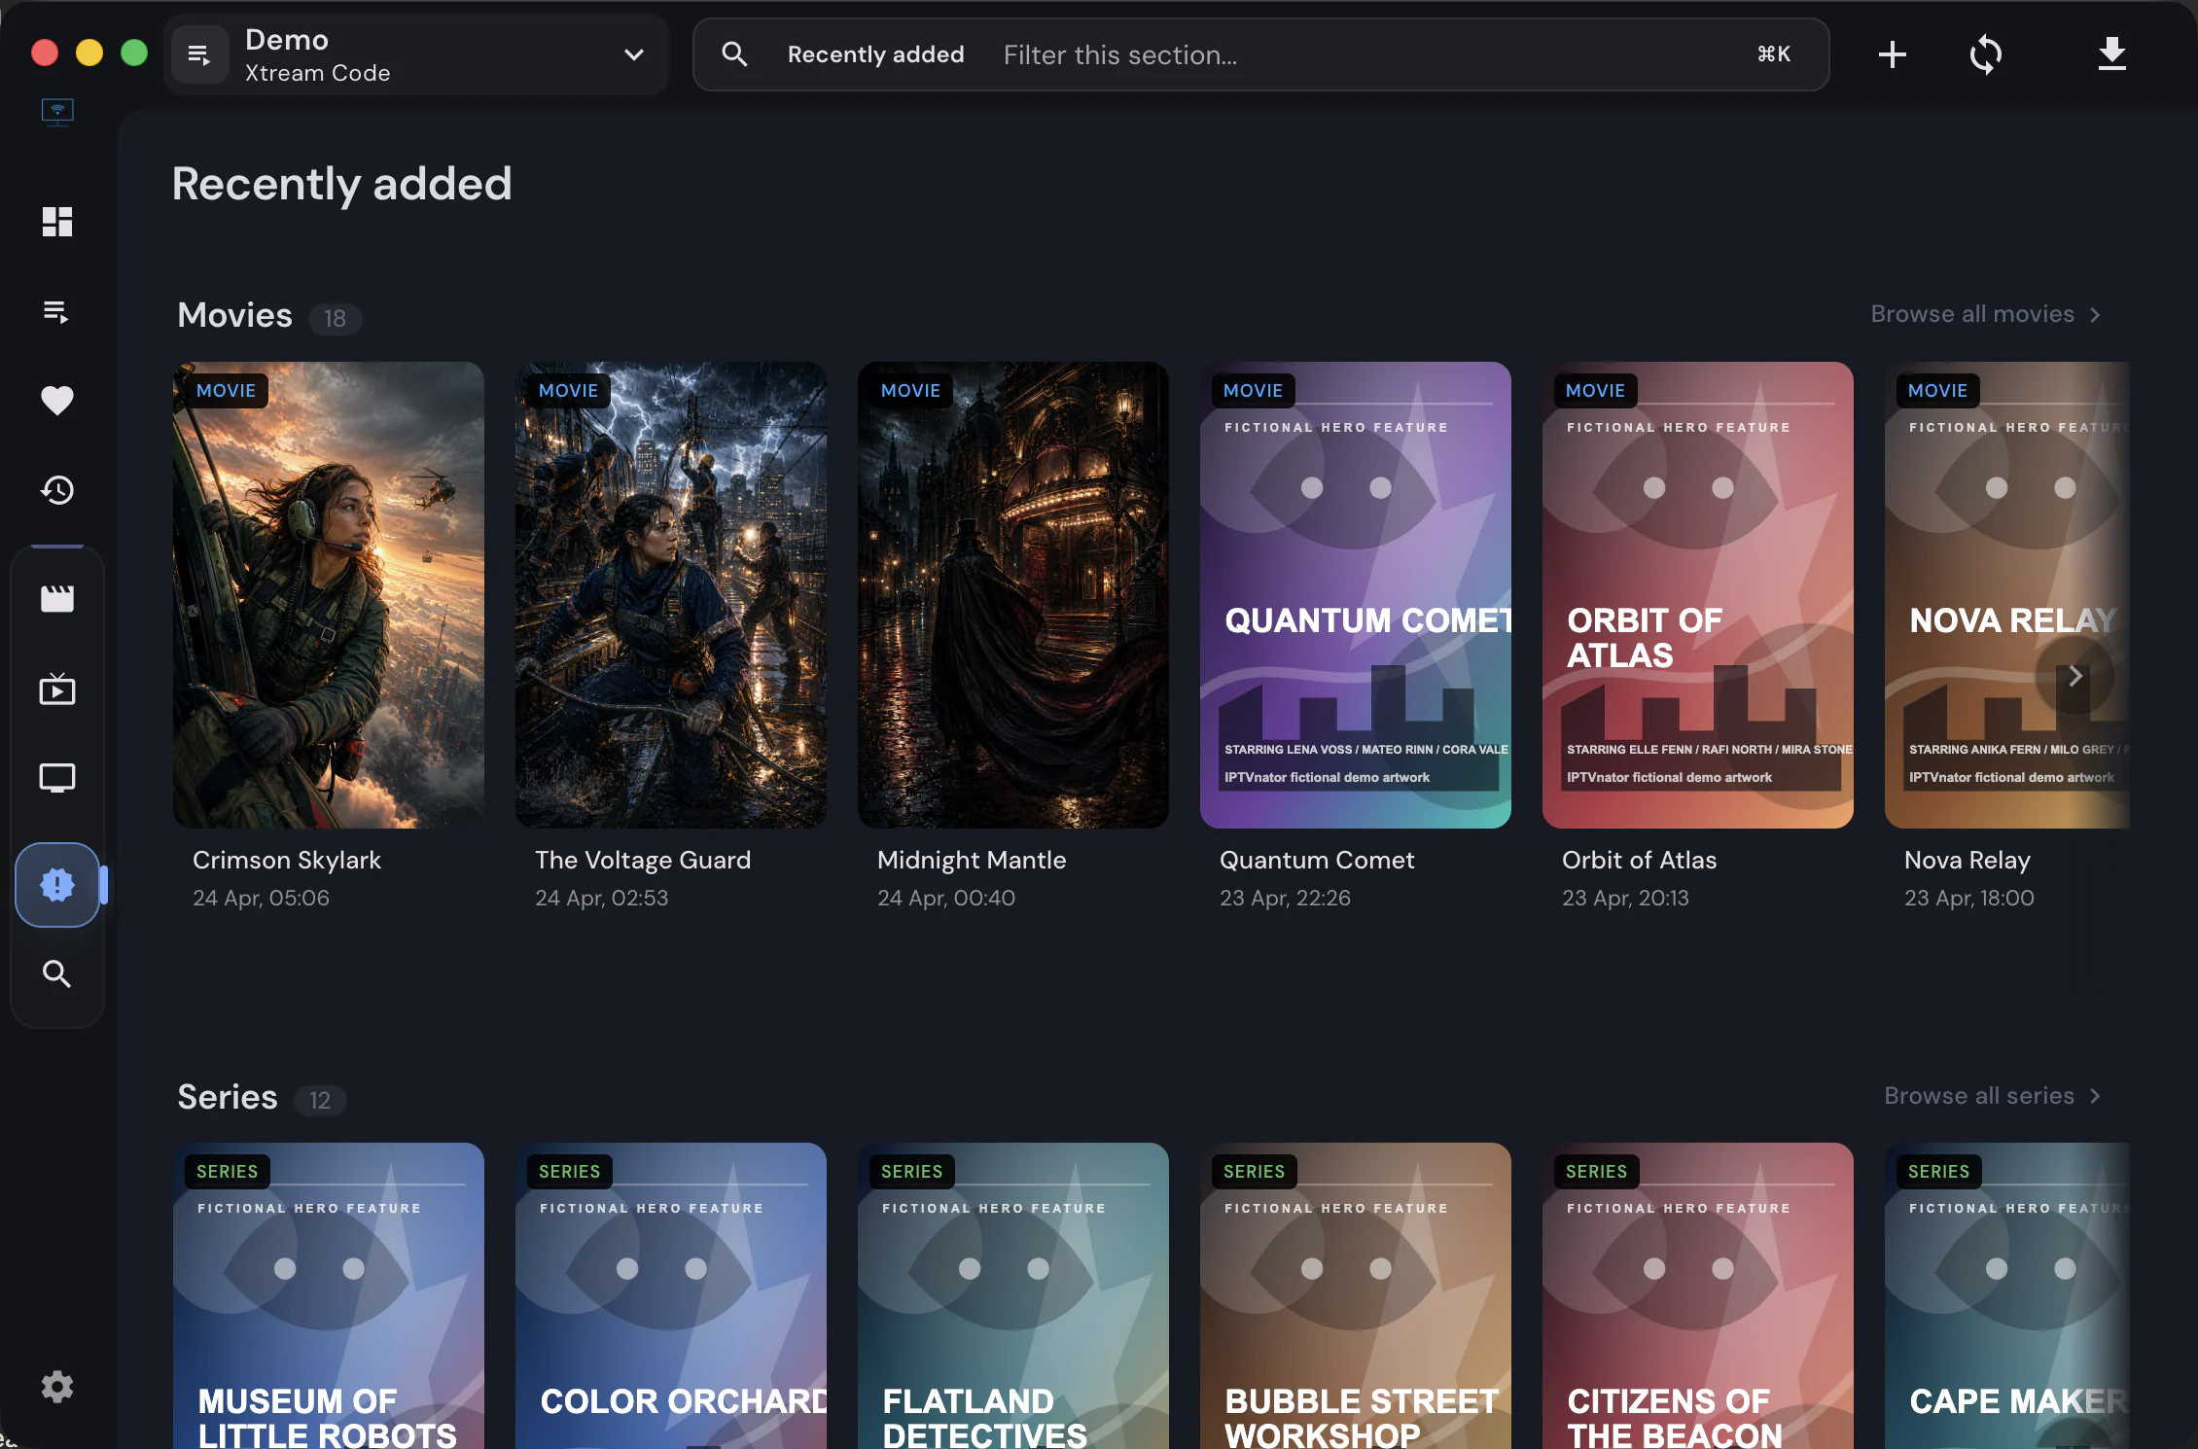Click the large Recently added page heading

(x=341, y=185)
